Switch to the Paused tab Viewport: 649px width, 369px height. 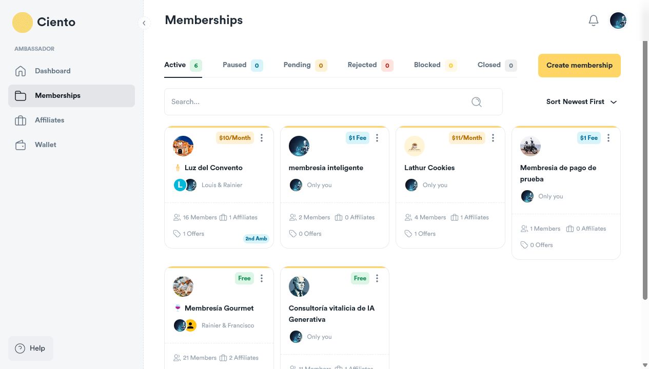[x=243, y=65]
